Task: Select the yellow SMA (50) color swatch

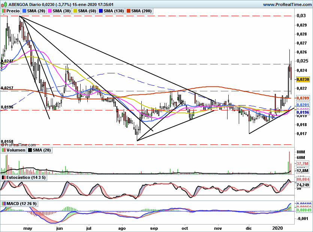Action: coord(75,11)
